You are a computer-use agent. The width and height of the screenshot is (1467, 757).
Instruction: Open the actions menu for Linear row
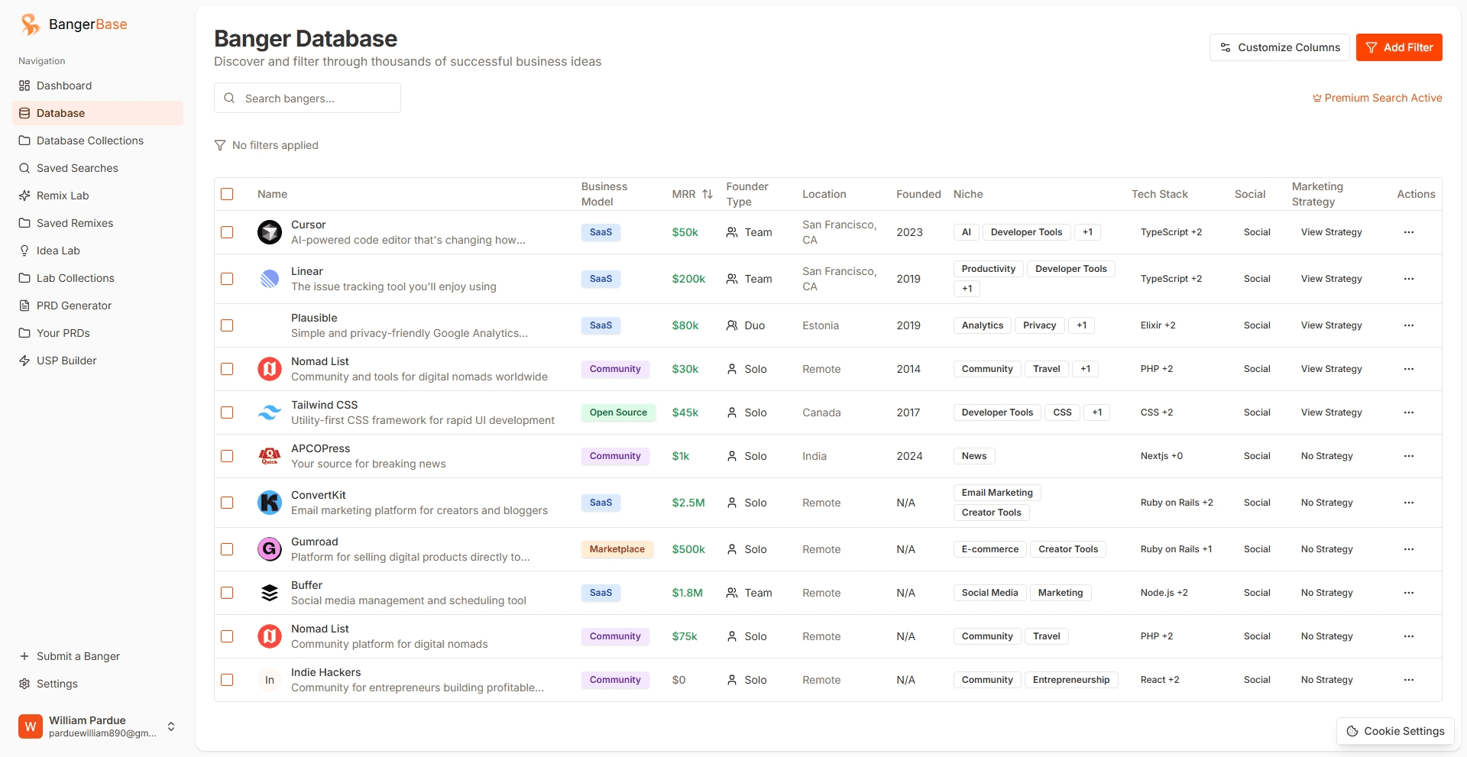[x=1409, y=279]
